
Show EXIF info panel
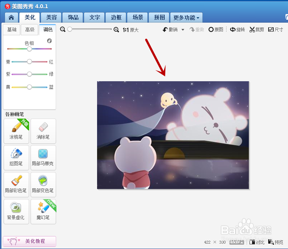pos(237,242)
